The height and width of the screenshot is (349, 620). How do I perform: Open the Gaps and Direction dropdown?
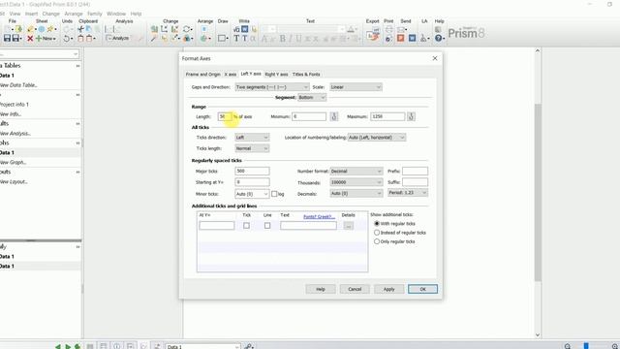(272, 87)
